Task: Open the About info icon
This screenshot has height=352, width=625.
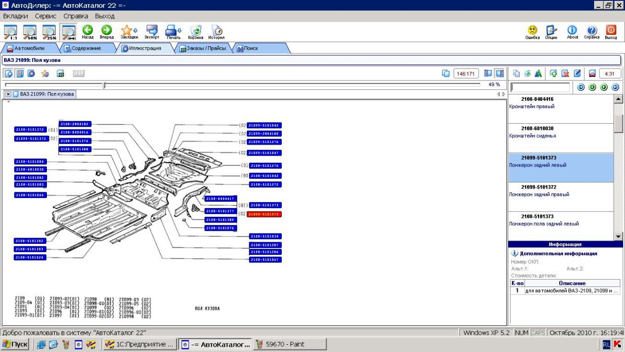Action: tap(572, 32)
